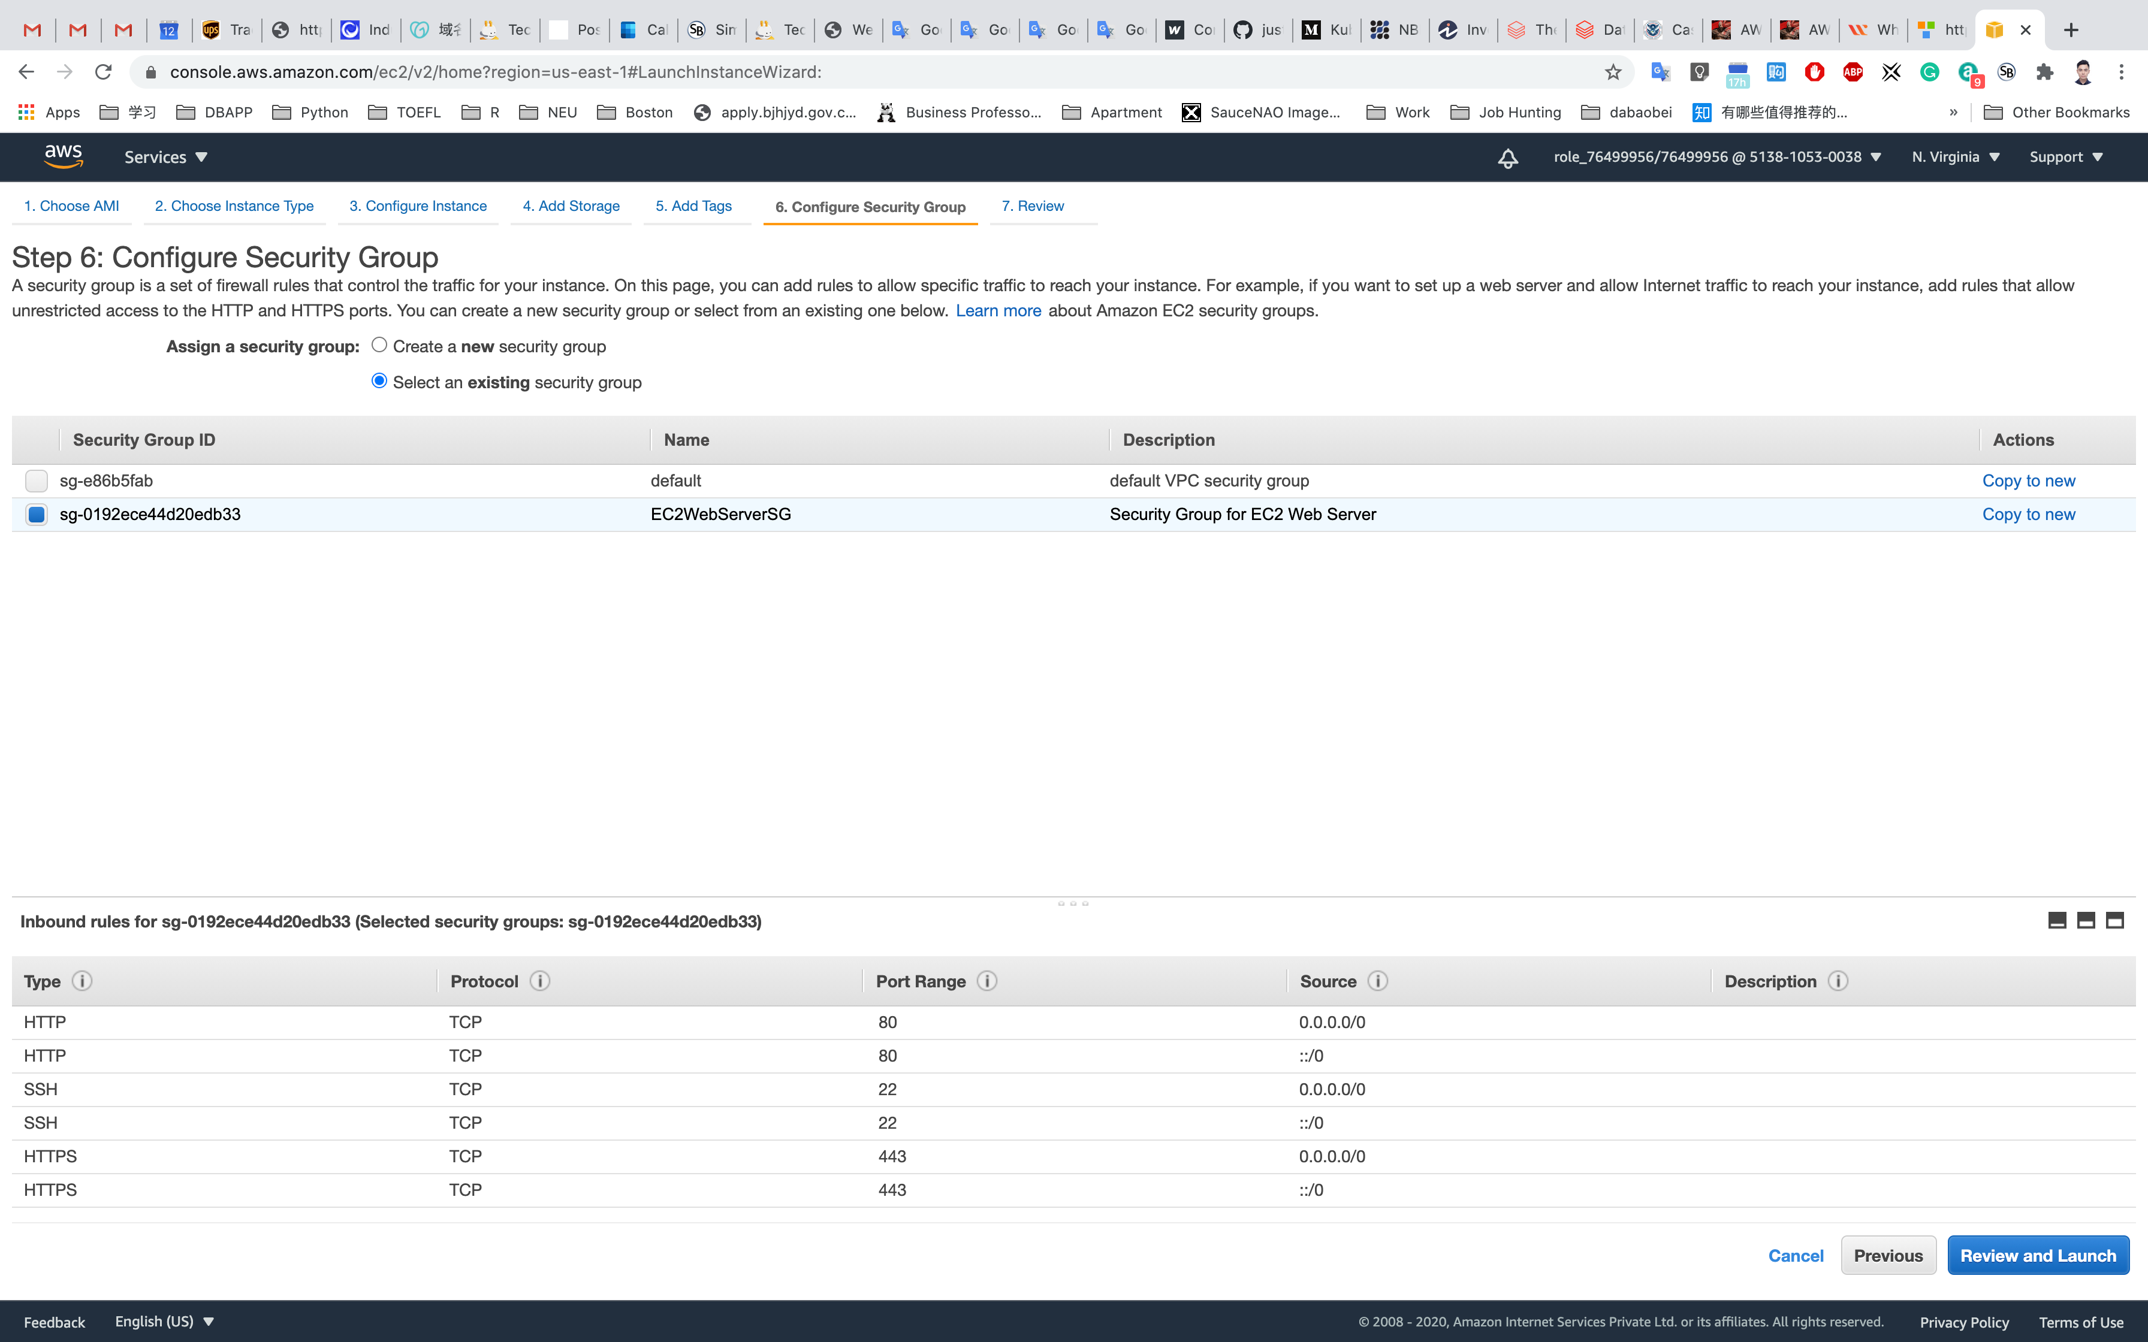Expand the Support dropdown menu
This screenshot has width=2148, height=1342.
click(x=2065, y=157)
